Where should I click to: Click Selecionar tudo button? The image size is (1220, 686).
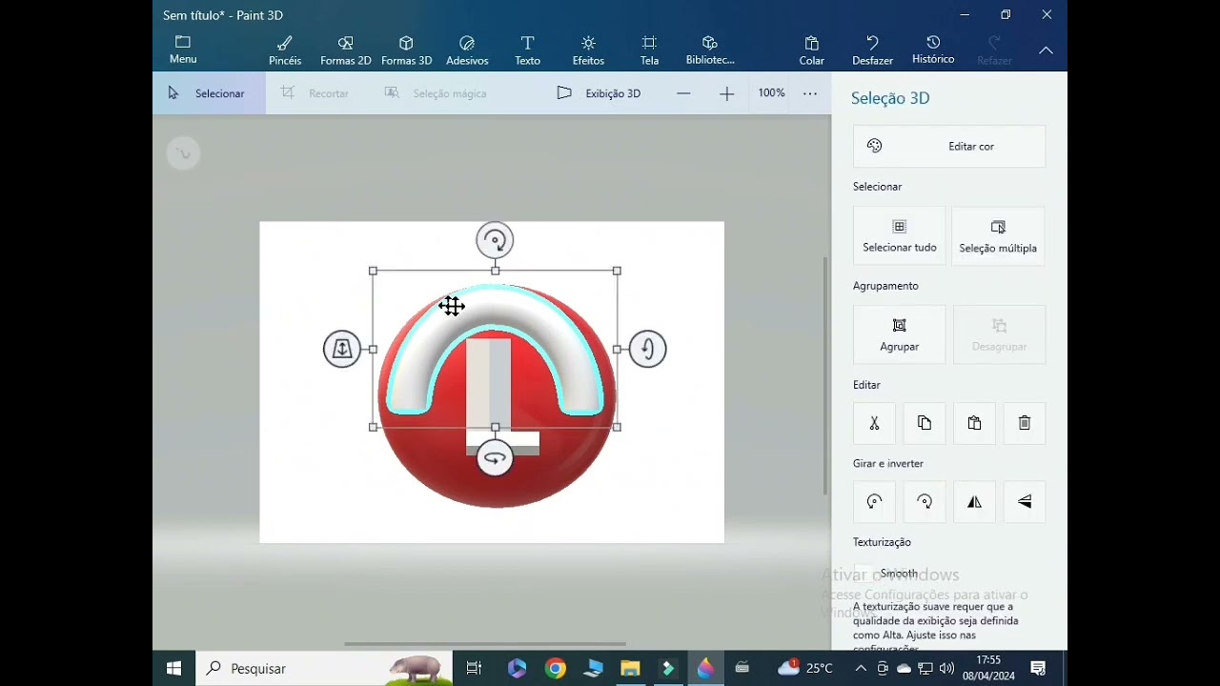pyautogui.click(x=900, y=236)
